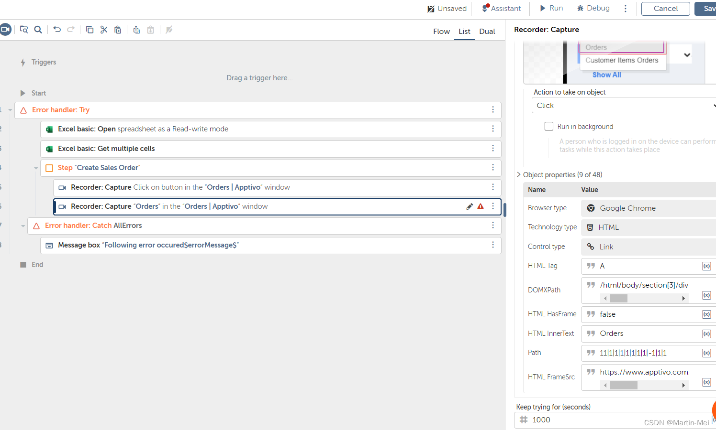Image resolution: width=716 pixels, height=430 pixels.
Task: Click the Cancel button
Action: coord(665,9)
